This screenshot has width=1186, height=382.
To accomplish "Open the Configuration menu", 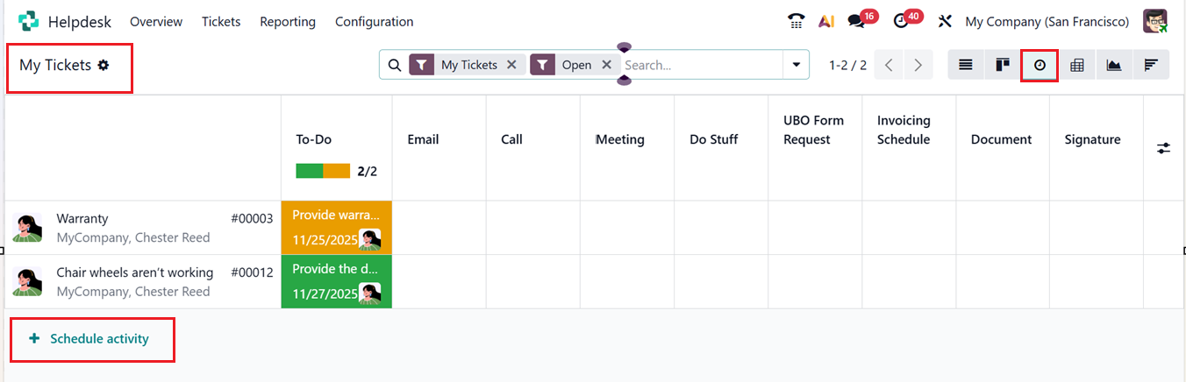I will 374,21.
